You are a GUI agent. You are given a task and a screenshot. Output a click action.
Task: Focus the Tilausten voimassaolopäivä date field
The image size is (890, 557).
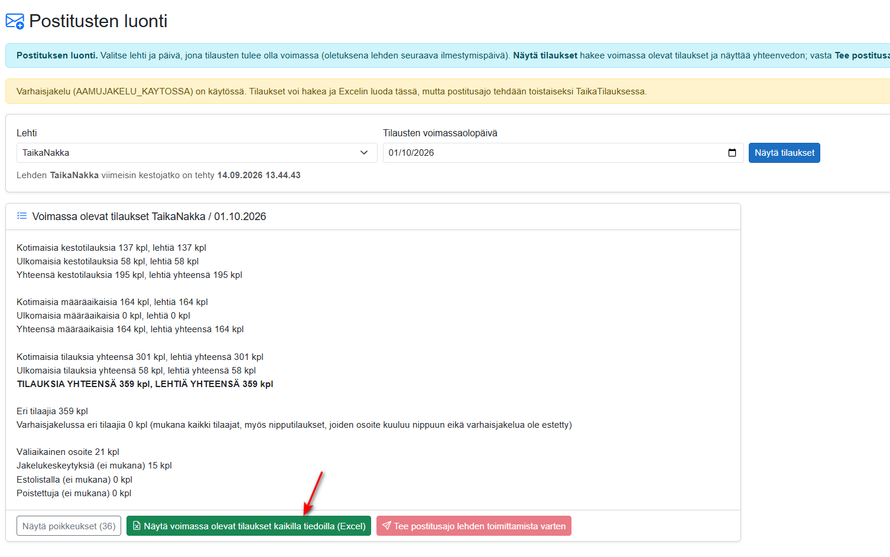tap(563, 153)
